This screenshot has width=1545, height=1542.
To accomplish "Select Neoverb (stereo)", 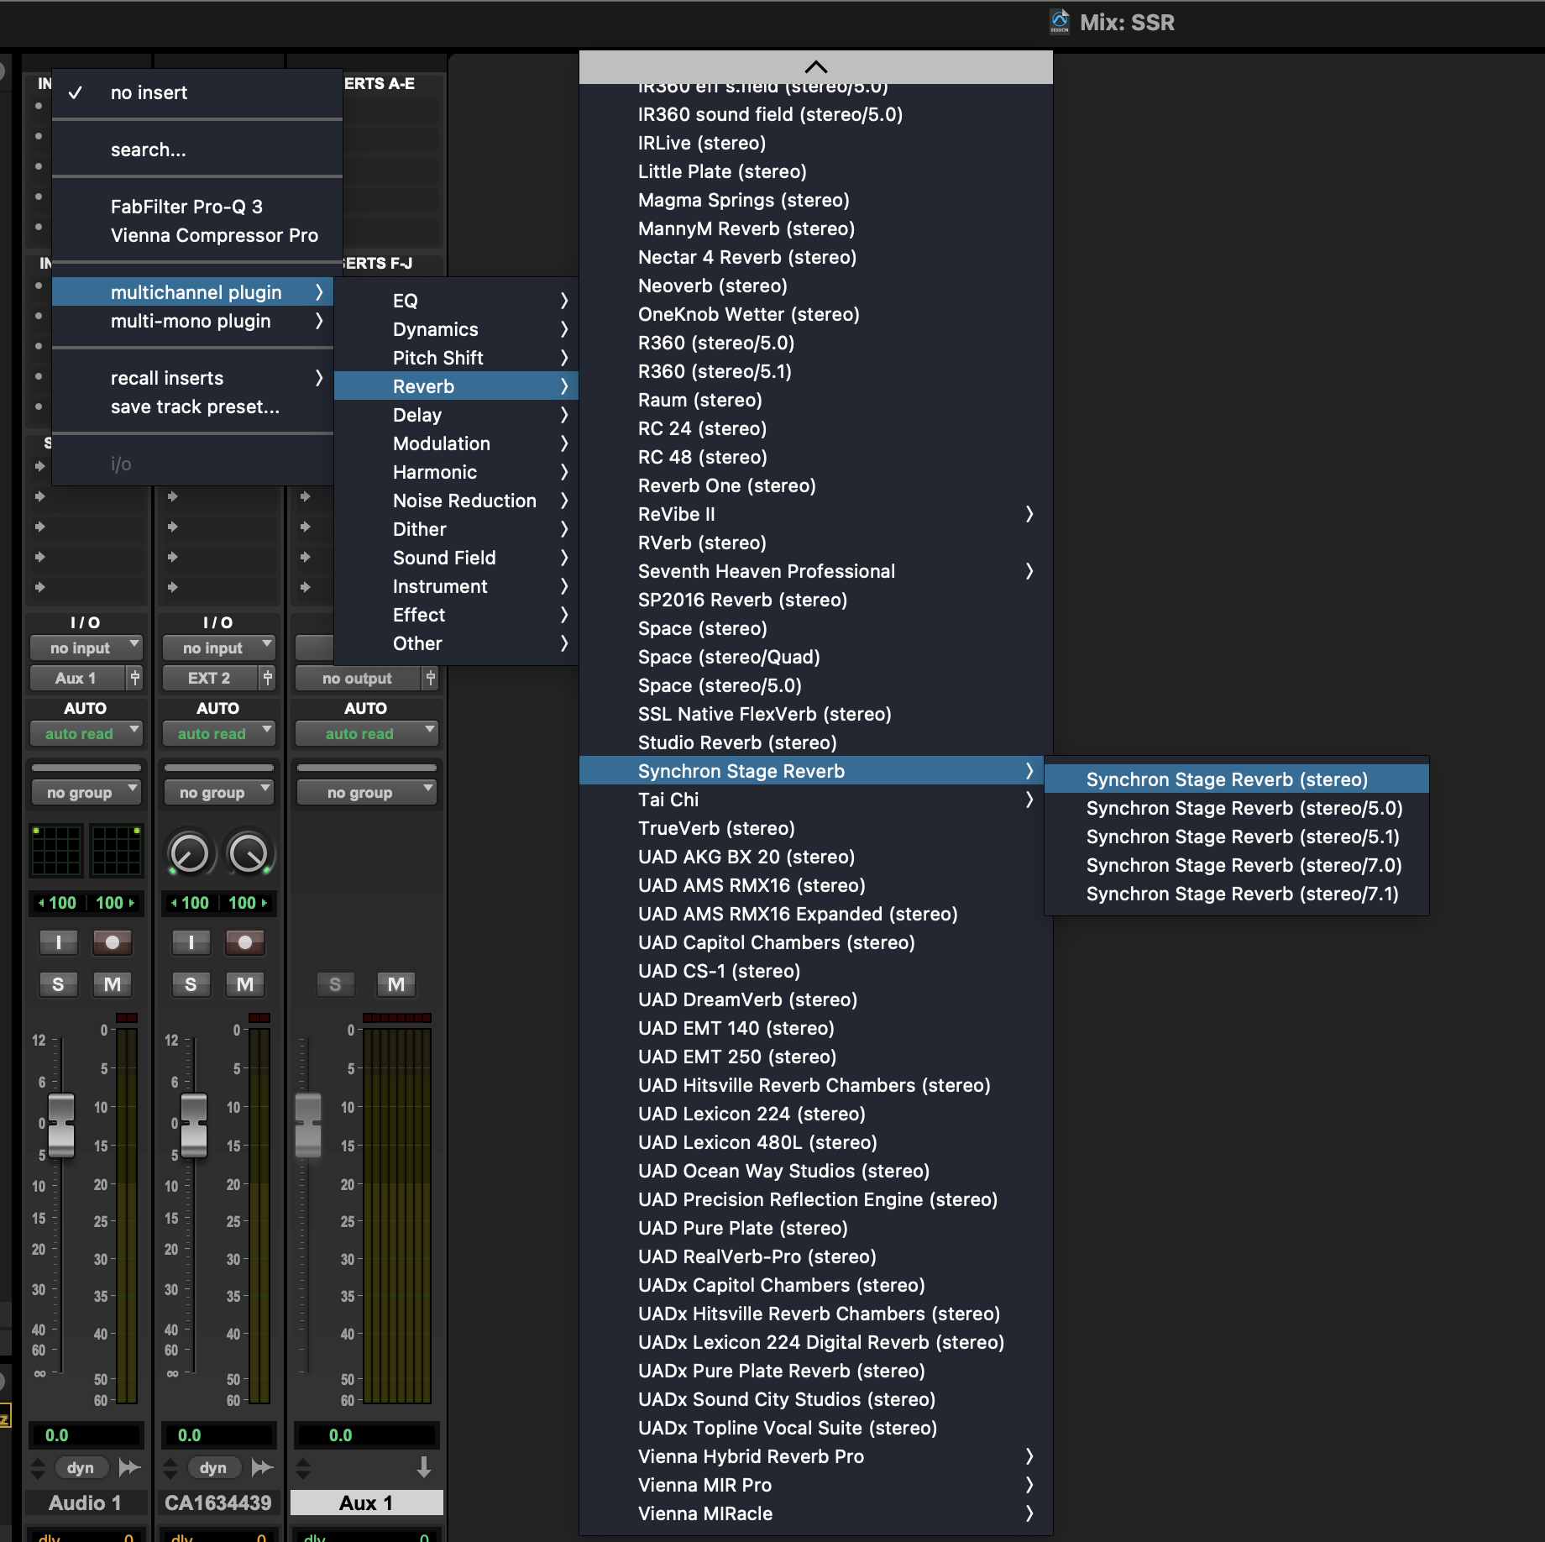I will click(816, 286).
